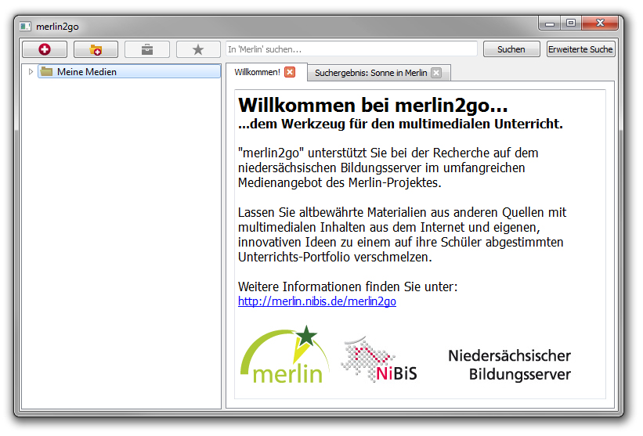Image resolution: width=643 pixels, height=436 pixels.
Task: Close the Willkommen! tab
Action: (290, 72)
